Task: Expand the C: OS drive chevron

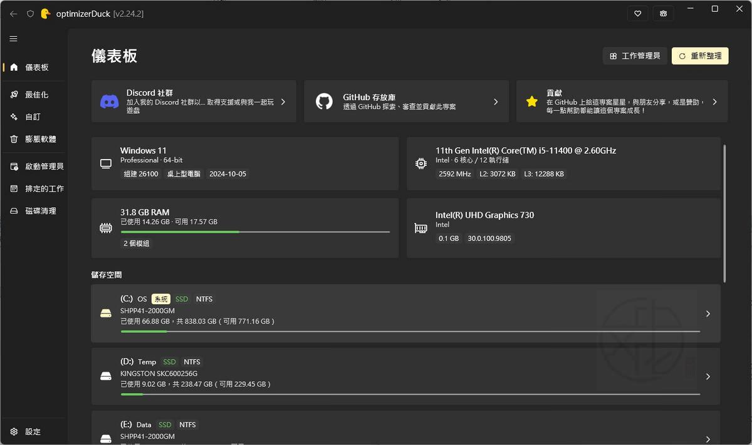Action: tap(708, 314)
